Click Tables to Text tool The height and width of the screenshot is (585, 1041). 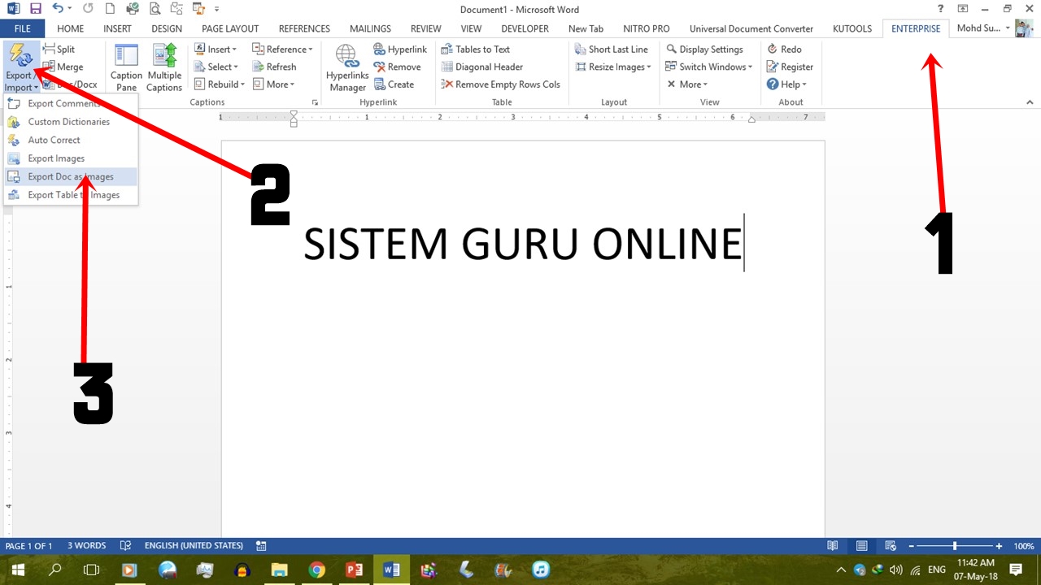(476, 50)
